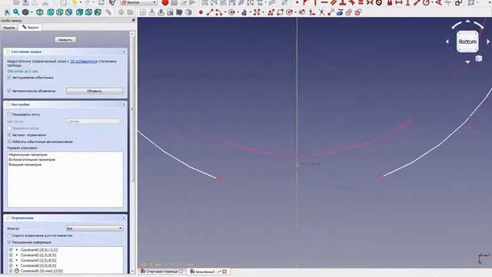Open the draw style hexagon icon
The height and width of the screenshot is (277, 492).
[x=25, y=12]
